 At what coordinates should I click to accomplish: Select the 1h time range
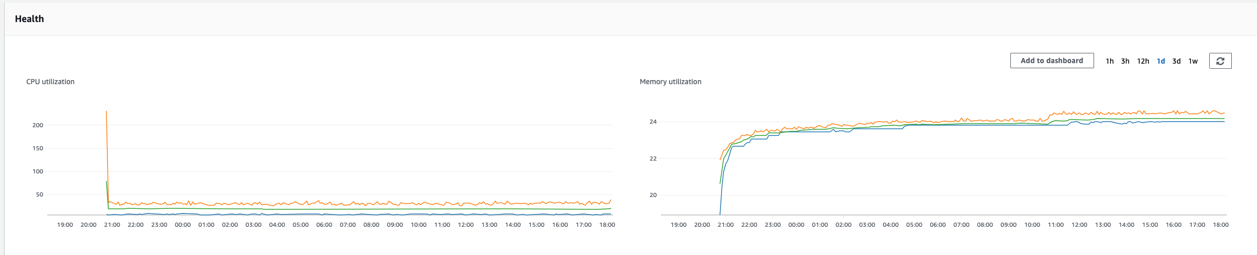(x=1110, y=61)
